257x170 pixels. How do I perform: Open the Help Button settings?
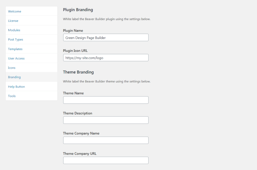point(16,87)
